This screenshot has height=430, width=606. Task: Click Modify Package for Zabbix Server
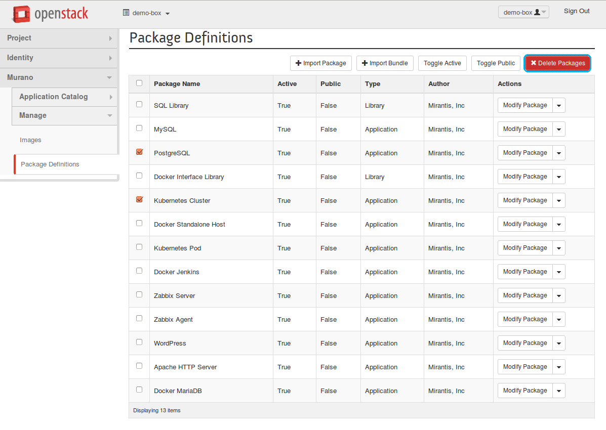pyautogui.click(x=525, y=295)
